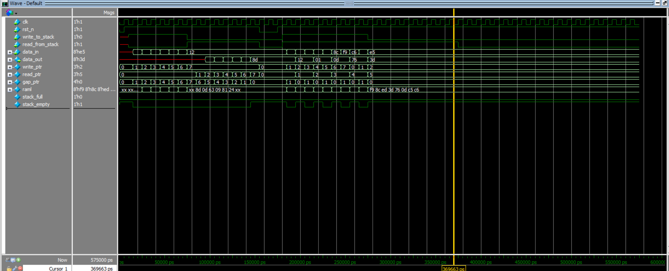Viewport: 669px width, 271px height.
Task: Click the Wave window title icon
Action: (x=5, y=3)
